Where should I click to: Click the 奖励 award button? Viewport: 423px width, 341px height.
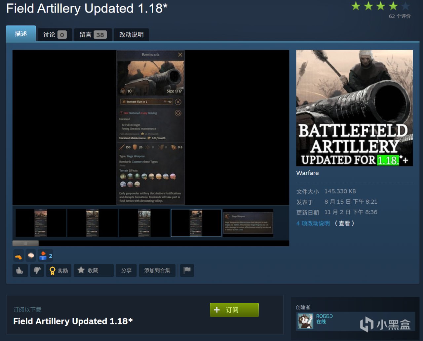tap(59, 270)
